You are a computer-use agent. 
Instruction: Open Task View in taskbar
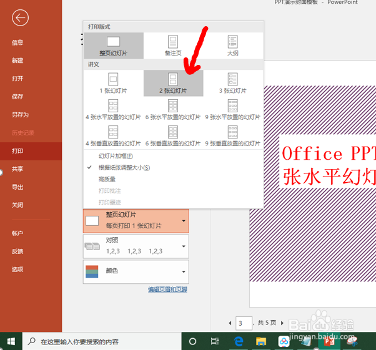tap(215, 341)
